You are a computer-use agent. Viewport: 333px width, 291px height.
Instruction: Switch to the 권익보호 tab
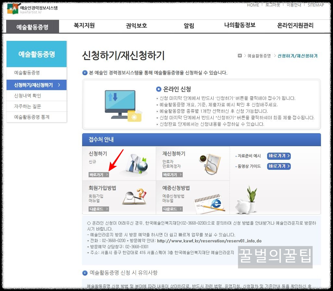tap(136, 26)
